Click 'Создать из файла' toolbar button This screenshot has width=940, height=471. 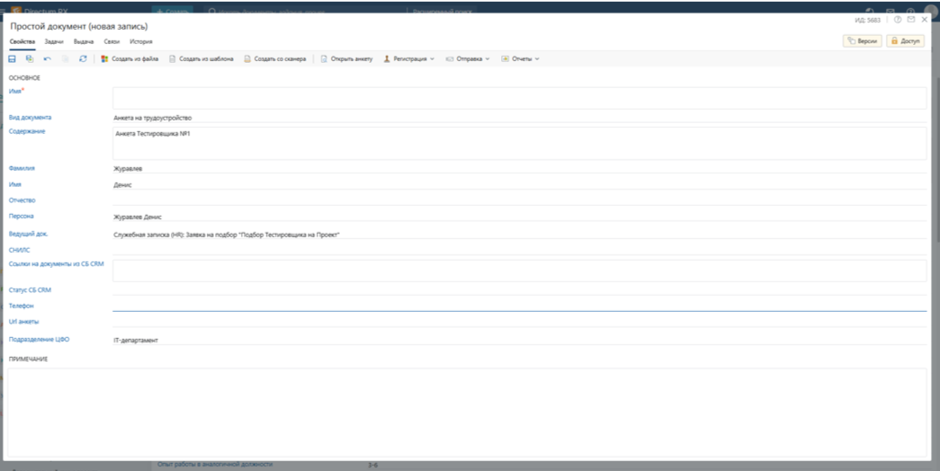[130, 59]
